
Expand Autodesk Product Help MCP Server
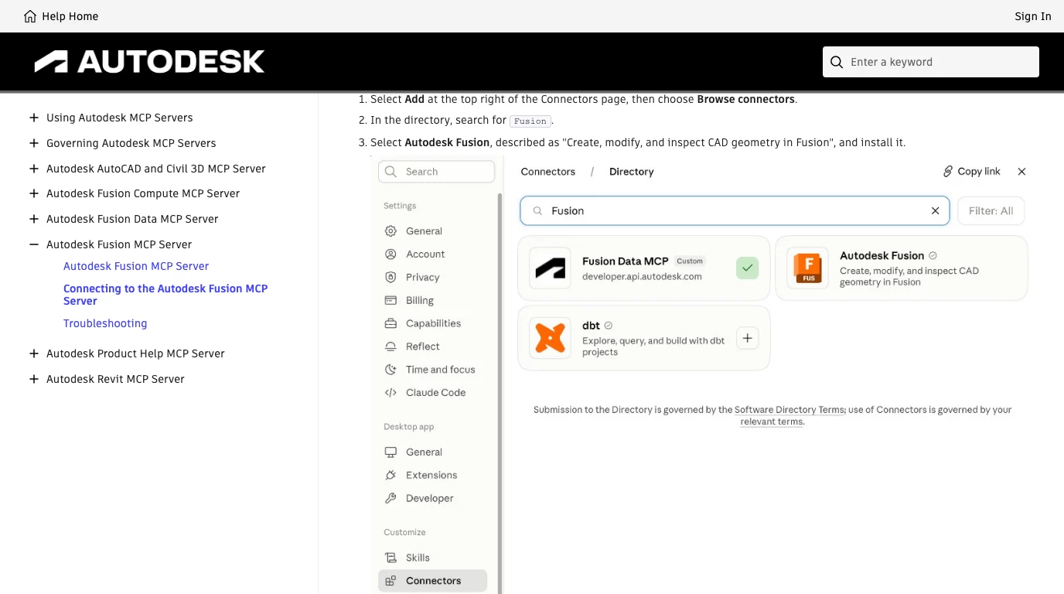point(33,353)
